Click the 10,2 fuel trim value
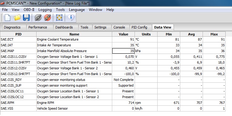Screen dimensions: 232x116 pos(123,62)
